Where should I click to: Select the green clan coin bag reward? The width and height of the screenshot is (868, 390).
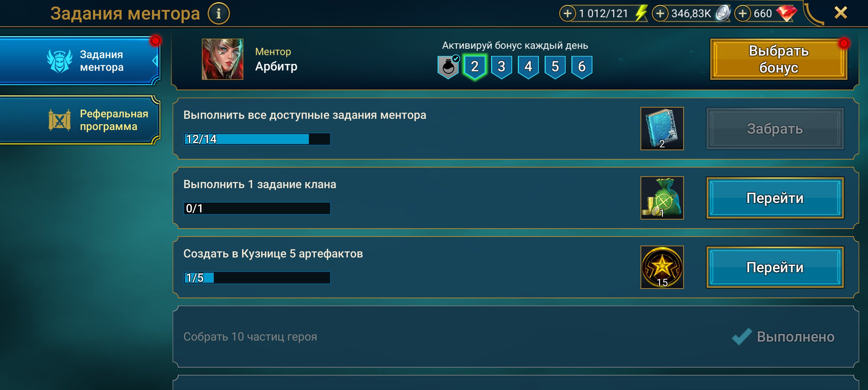[662, 198]
